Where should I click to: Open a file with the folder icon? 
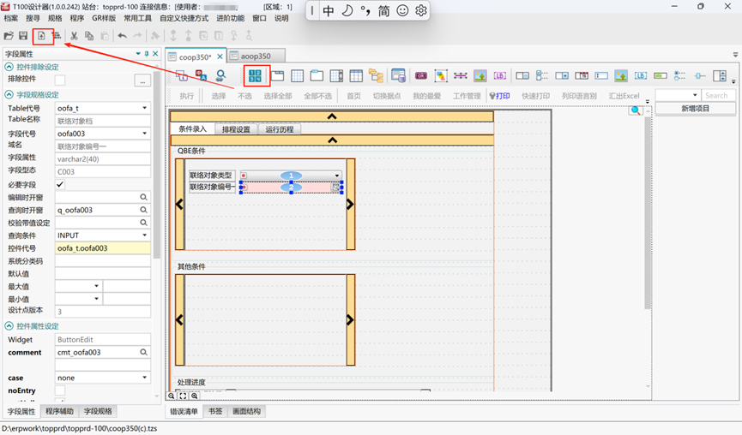(9, 36)
